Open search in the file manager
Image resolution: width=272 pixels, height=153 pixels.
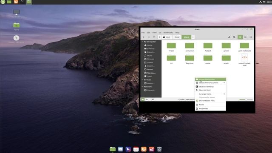pos(234,37)
